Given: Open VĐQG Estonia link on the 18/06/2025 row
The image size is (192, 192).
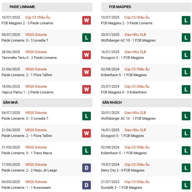Looking at the screenshot, I should (36, 86).
